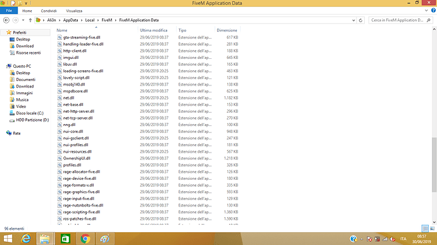Viewport: 437px width, 245px height.
Task: Expand the ribbon with the chevron
Action: pos(426,11)
